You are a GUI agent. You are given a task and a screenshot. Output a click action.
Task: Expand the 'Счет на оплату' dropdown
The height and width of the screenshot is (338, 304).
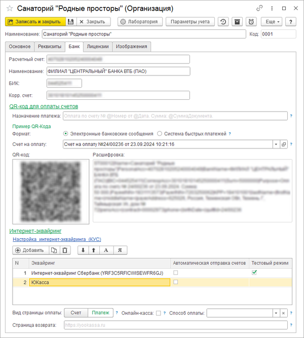(276, 144)
